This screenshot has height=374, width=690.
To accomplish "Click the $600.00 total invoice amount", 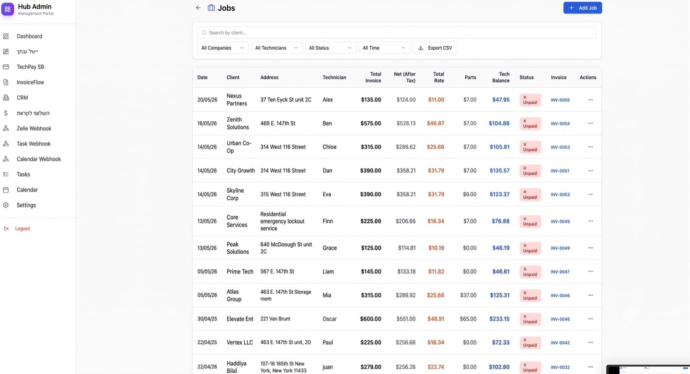I will 370,319.
